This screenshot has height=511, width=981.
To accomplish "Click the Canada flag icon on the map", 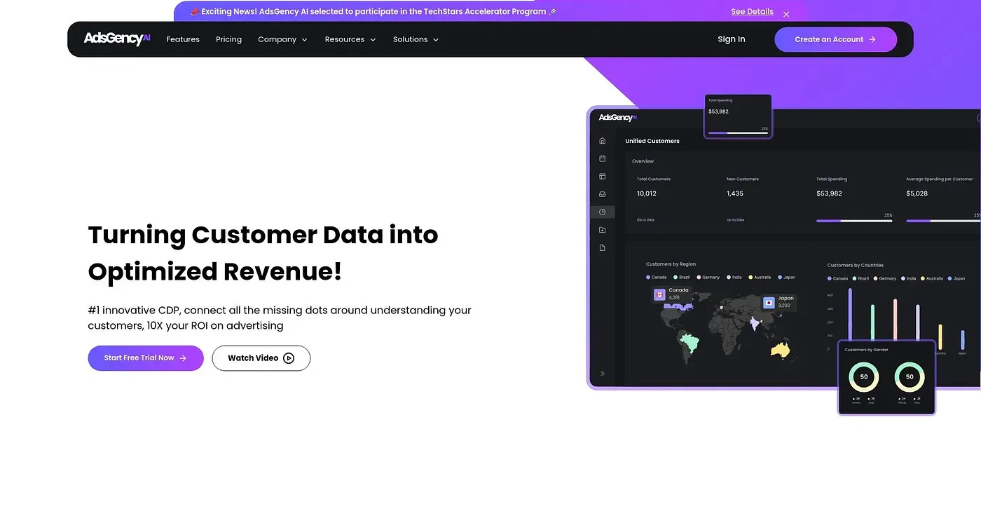I will click(x=659, y=294).
